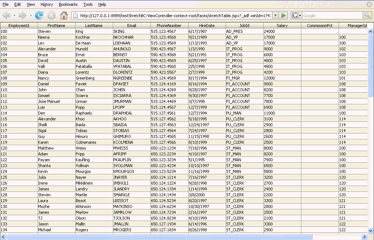Click the ManagerId column header

[353, 26]
